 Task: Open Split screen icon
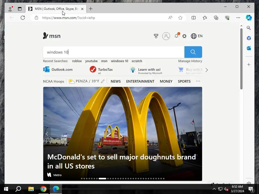[x=193, y=18]
